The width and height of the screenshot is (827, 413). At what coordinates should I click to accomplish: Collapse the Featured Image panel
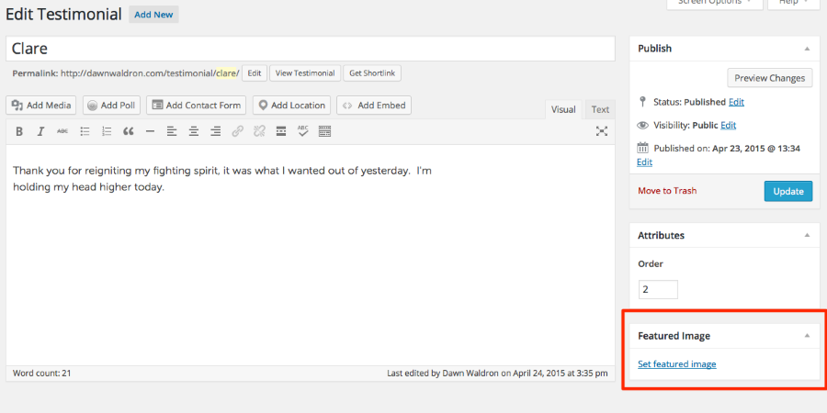(x=807, y=336)
